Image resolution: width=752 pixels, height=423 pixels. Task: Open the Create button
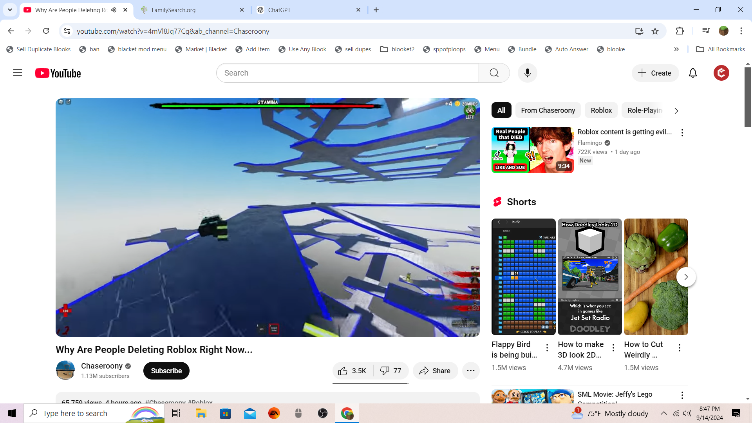(x=655, y=73)
